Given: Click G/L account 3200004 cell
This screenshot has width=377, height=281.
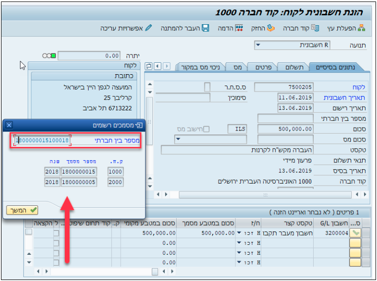Looking at the screenshot, I should pos(331,233).
